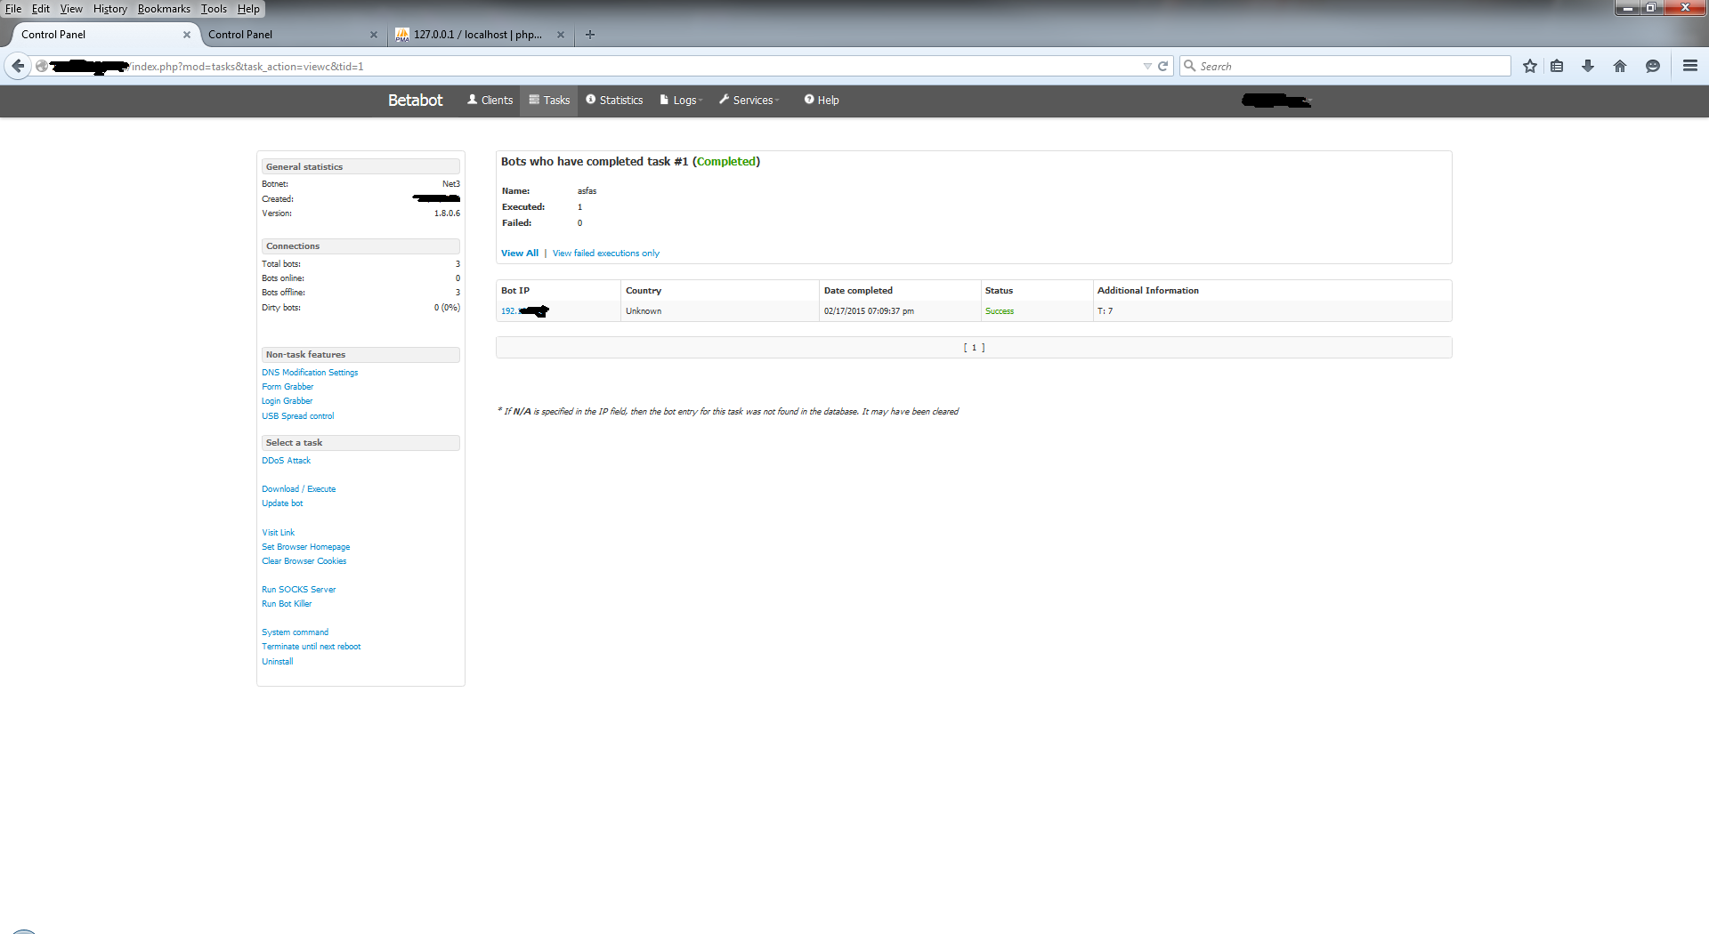Click the View All link
Image resolution: width=1709 pixels, height=934 pixels.
tap(520, 254)
